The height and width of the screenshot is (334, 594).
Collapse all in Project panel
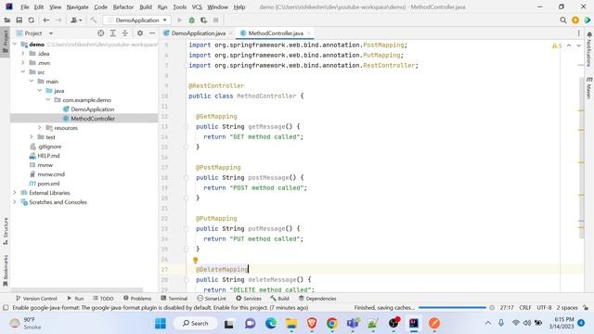pos(125,33)
